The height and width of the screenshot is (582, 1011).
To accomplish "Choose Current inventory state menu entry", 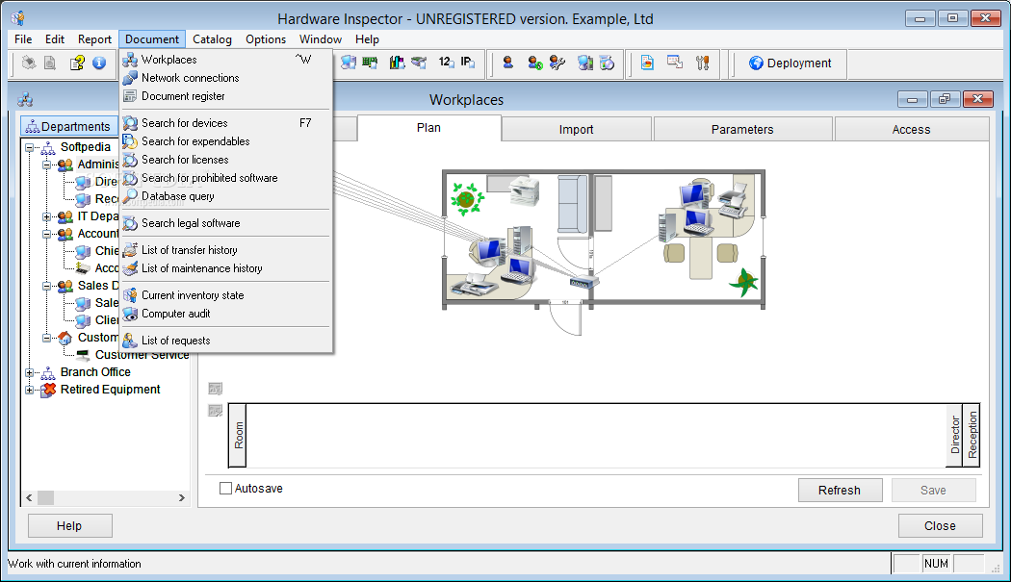I will pos(225,296).
